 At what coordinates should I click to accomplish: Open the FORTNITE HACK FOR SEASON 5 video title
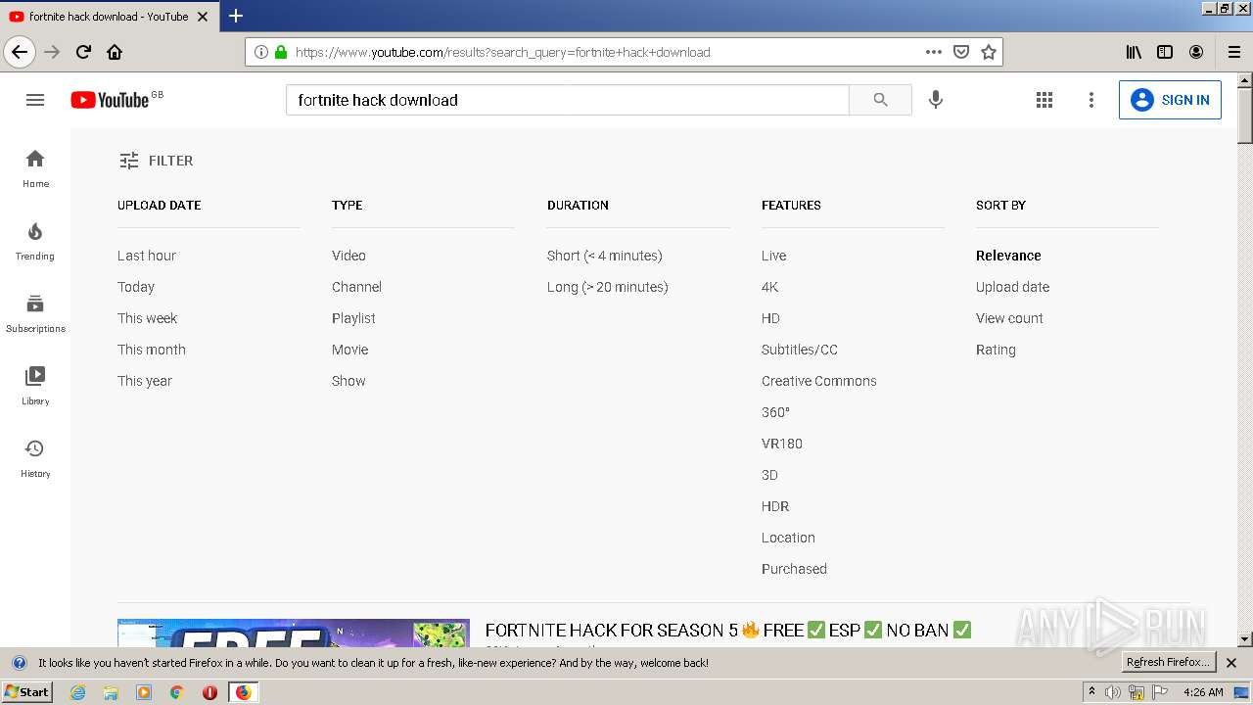tap(728, 630)
